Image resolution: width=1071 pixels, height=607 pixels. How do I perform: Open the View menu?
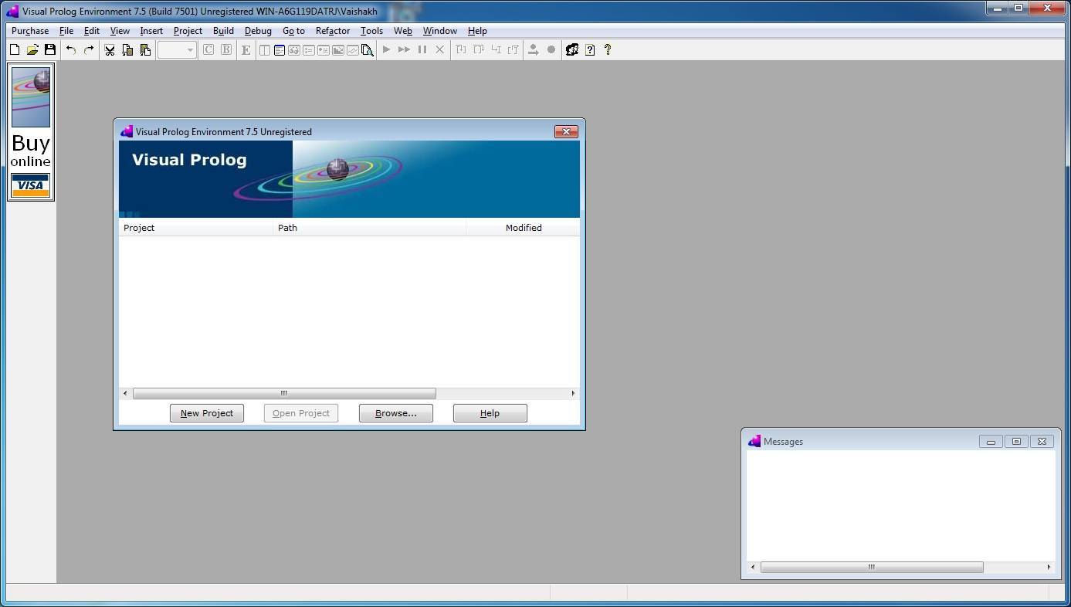[120, 31]
